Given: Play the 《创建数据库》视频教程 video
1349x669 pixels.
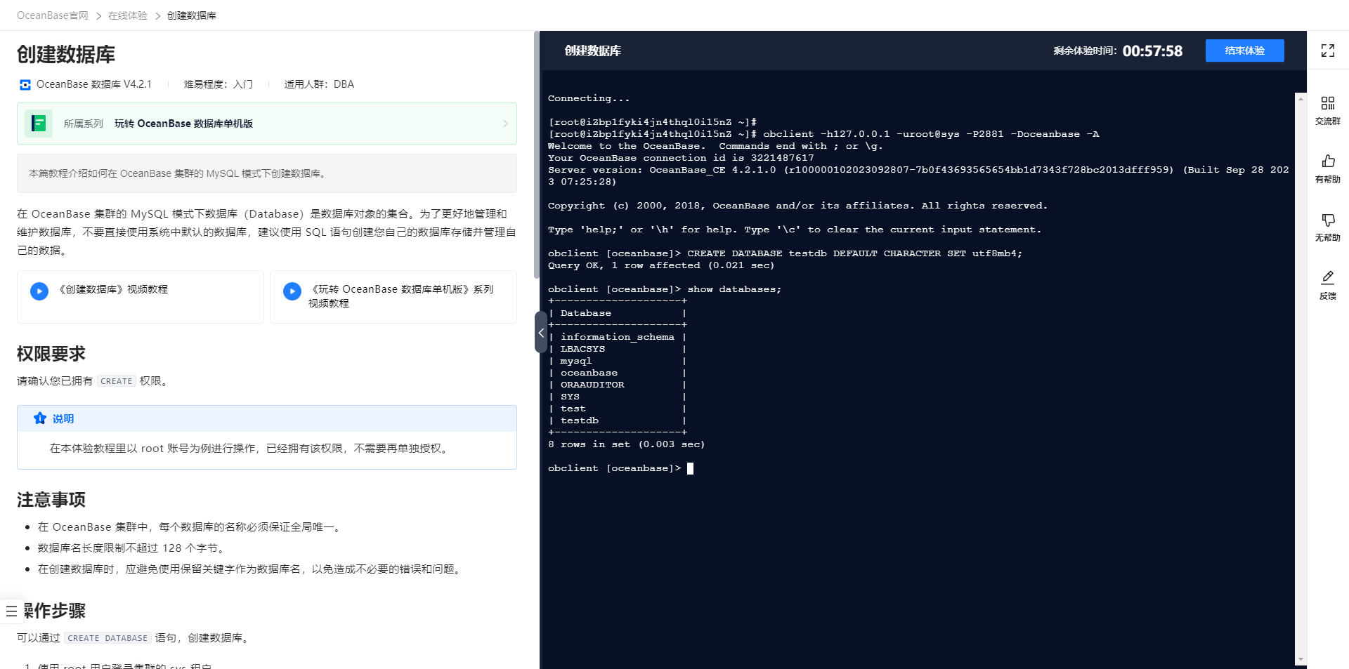Looking at the screenshot, I should pyautogui.click(x=39, y=291).
